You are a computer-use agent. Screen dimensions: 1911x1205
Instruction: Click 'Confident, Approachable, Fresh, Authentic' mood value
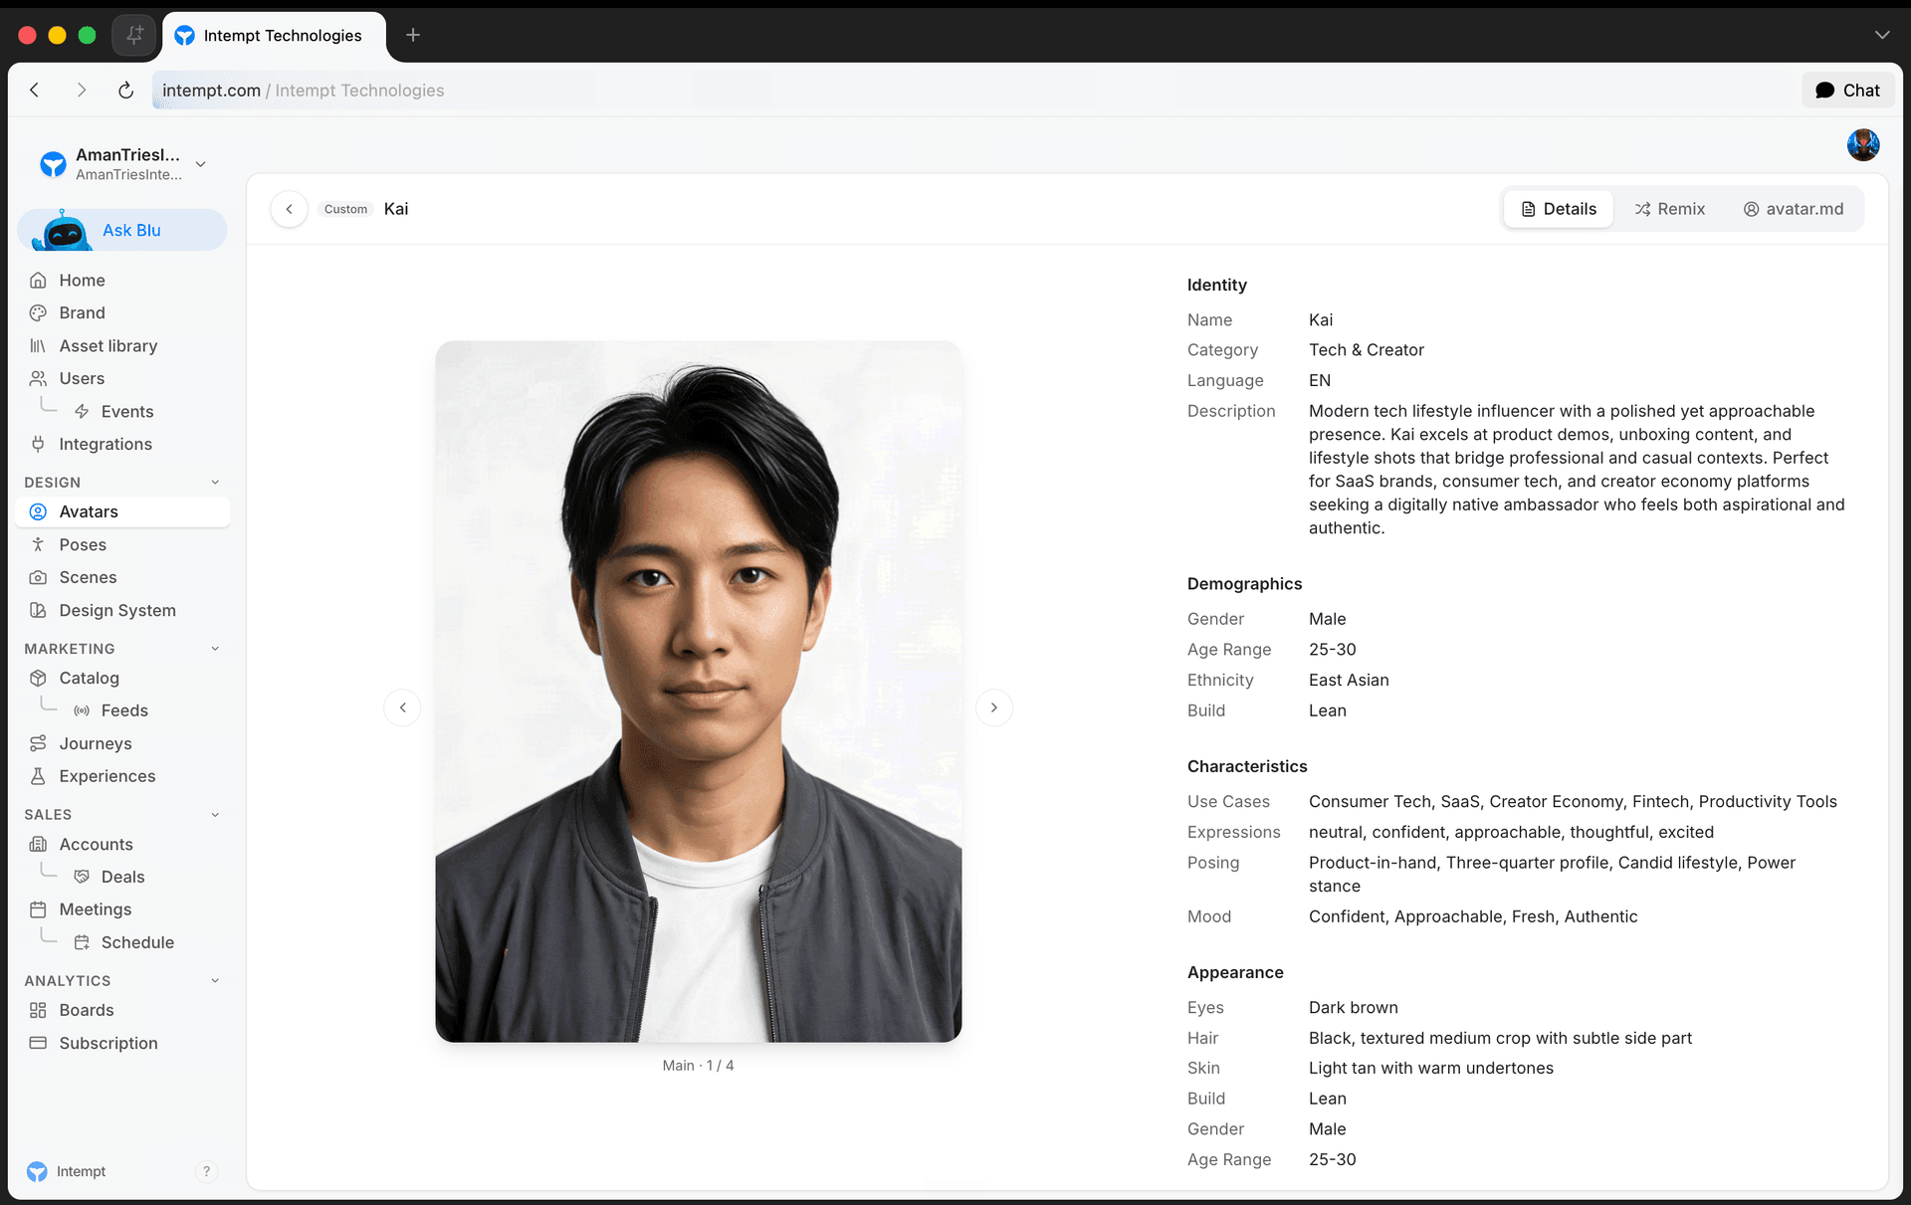[1473, 917]
